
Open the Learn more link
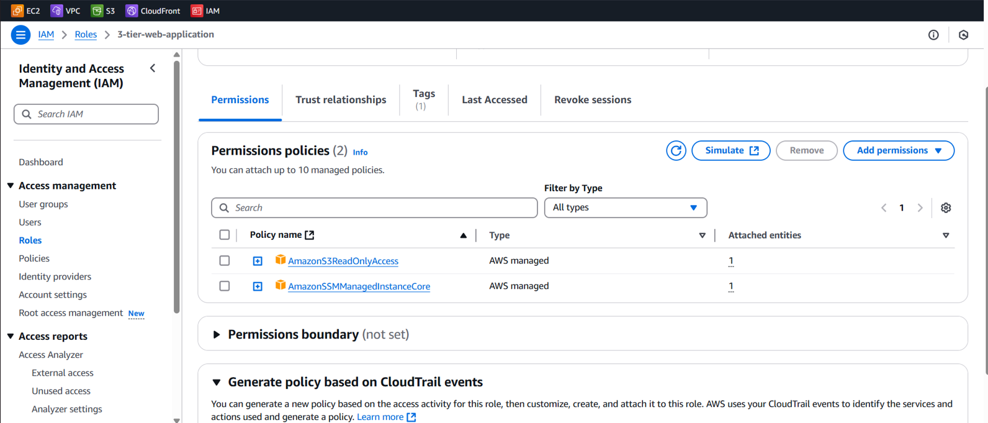[386, 417]
